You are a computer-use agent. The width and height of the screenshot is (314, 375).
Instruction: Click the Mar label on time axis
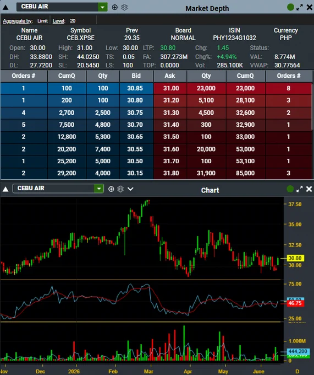click(148, 371)
